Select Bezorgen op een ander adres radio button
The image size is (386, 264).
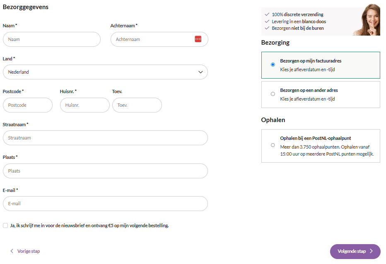[273, 94]
